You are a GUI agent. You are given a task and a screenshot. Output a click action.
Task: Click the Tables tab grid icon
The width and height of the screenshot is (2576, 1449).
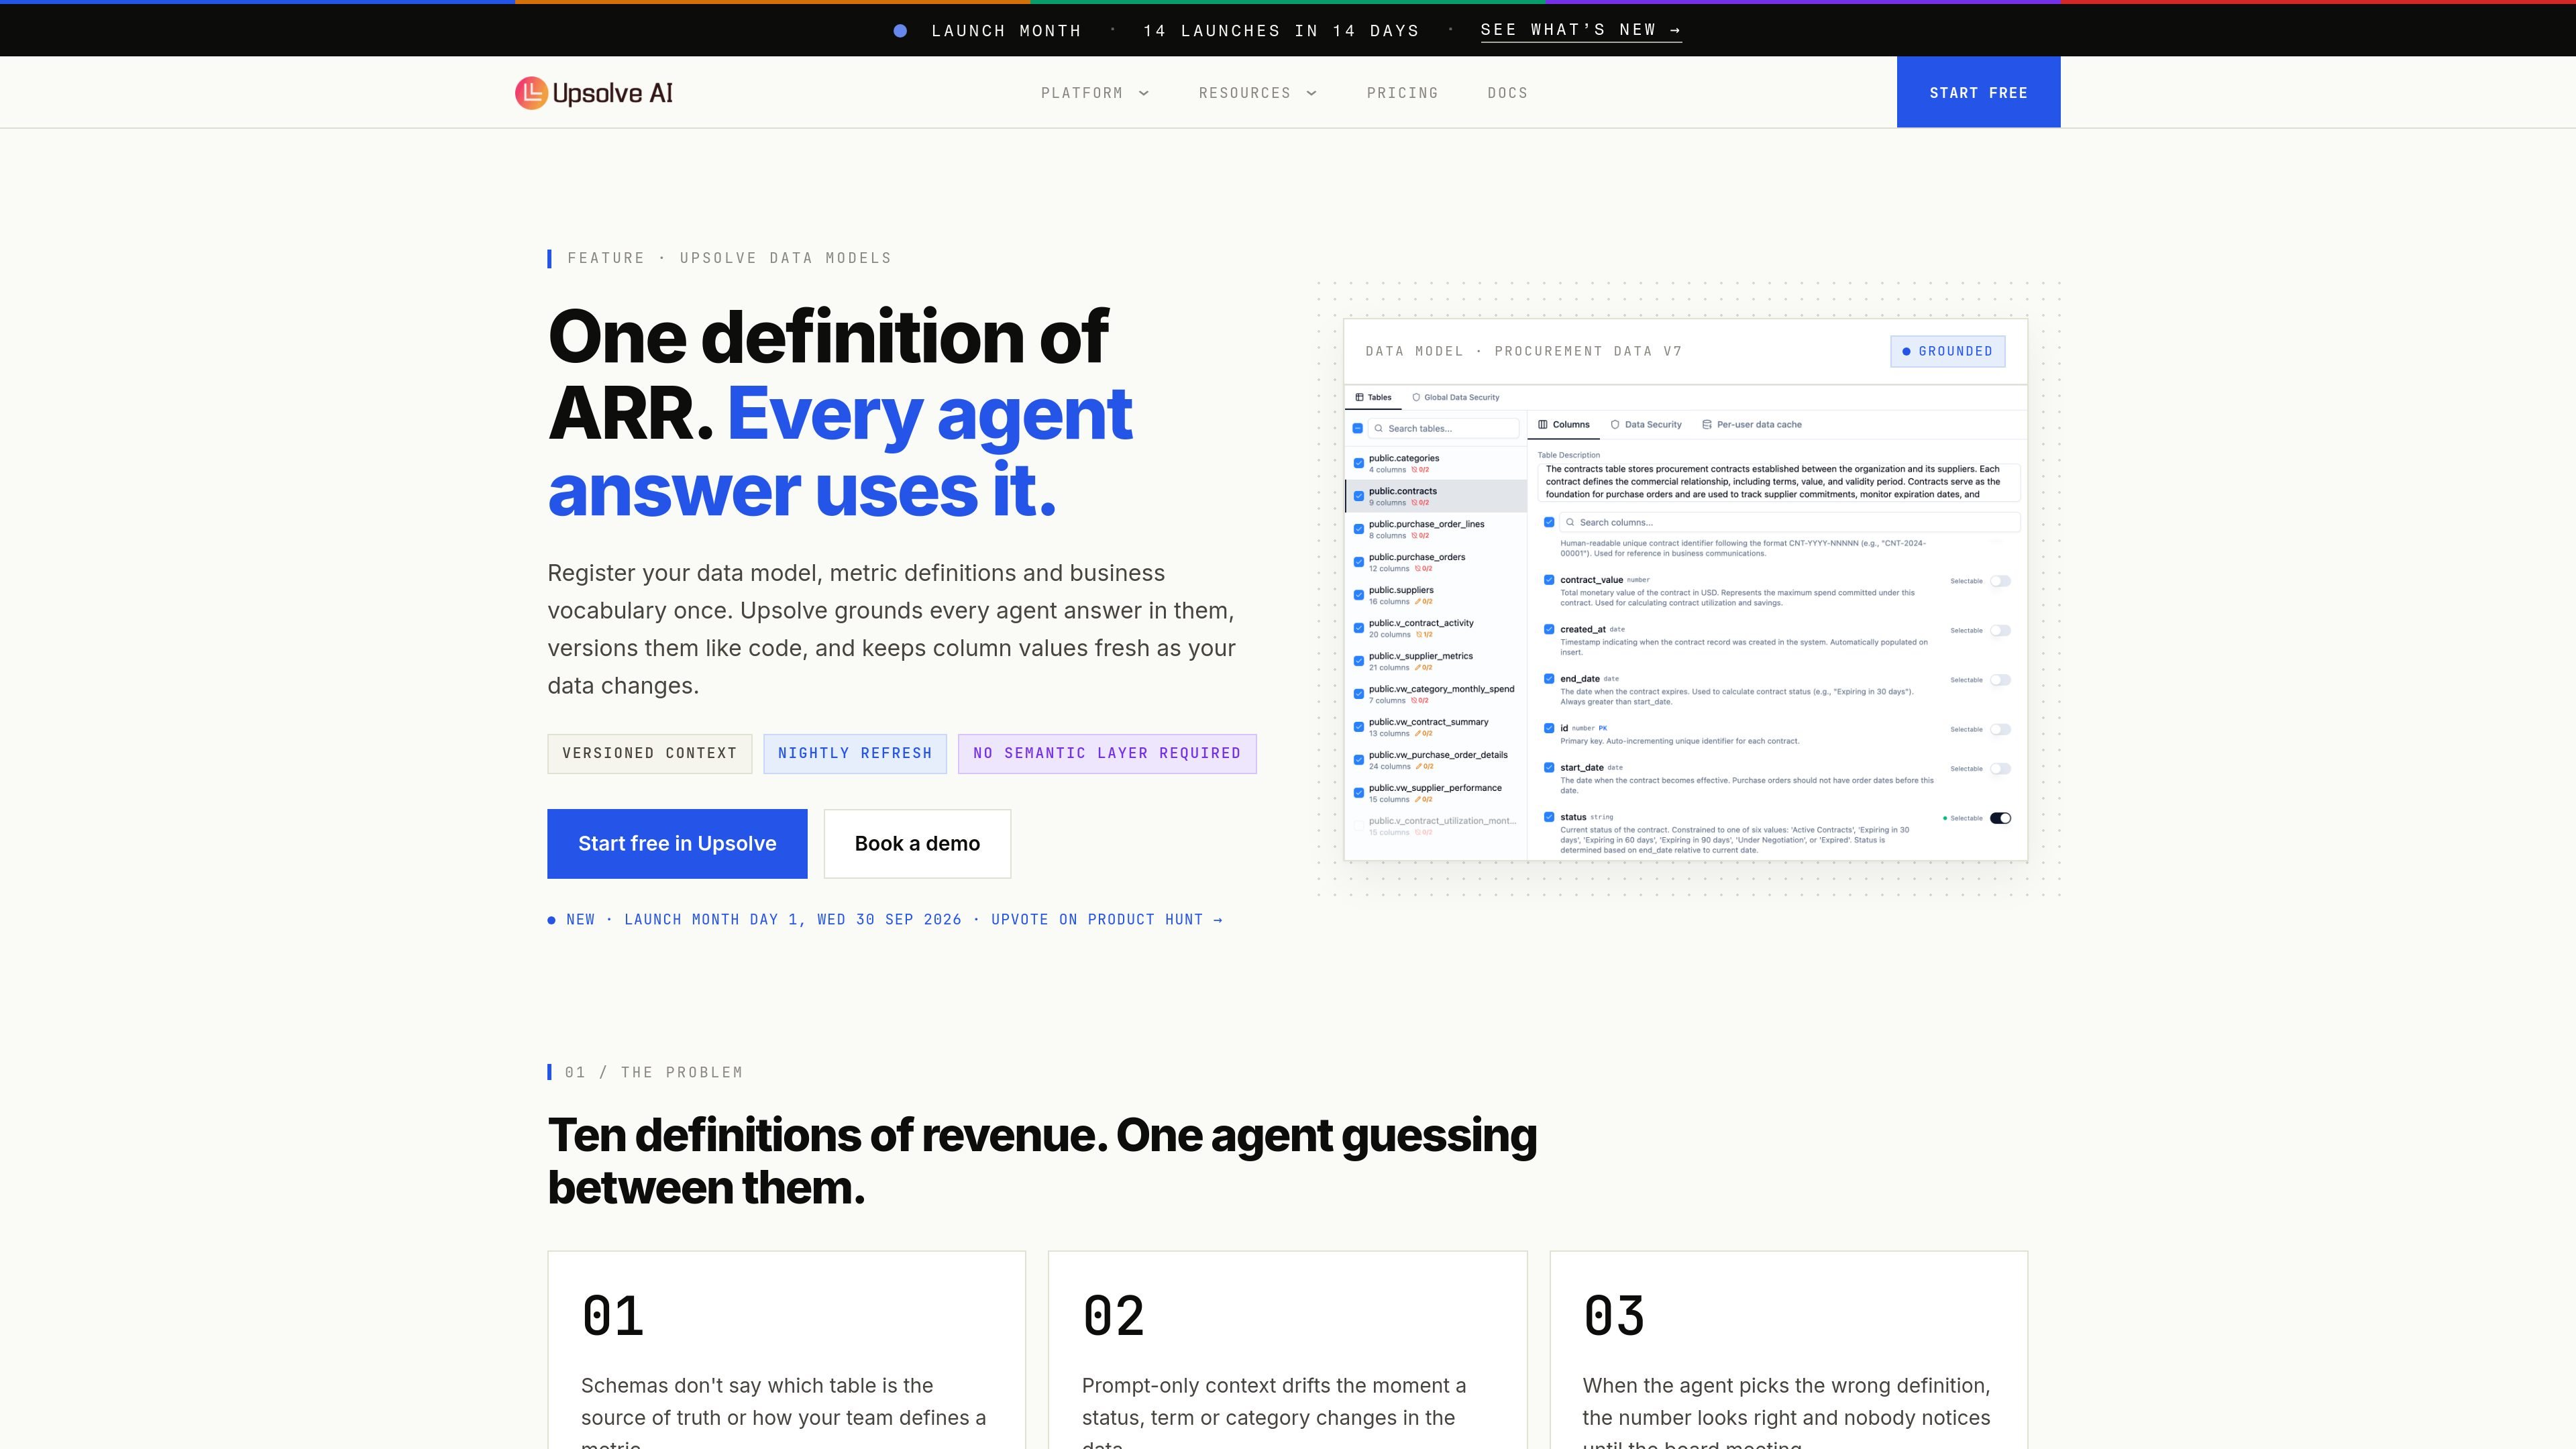(1359, 397)
